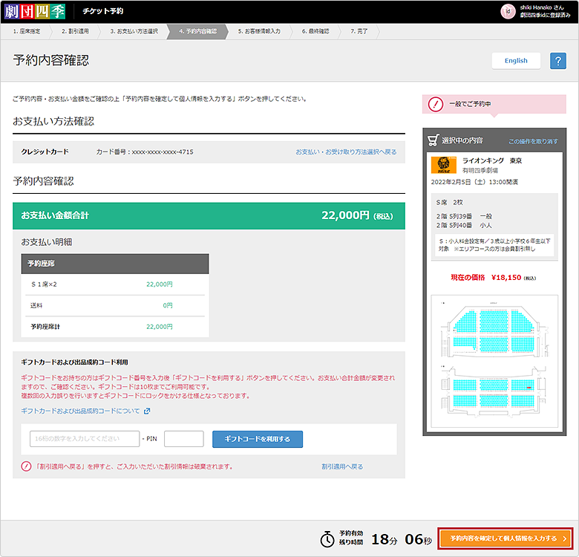Click the 予約座席計 row label

[x=45, y=327]
